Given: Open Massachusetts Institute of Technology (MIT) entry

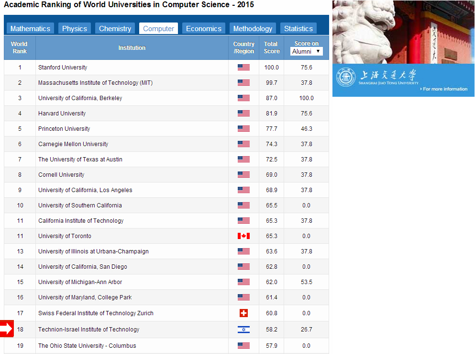Looking at the screenshot, I should pos(95,82).
